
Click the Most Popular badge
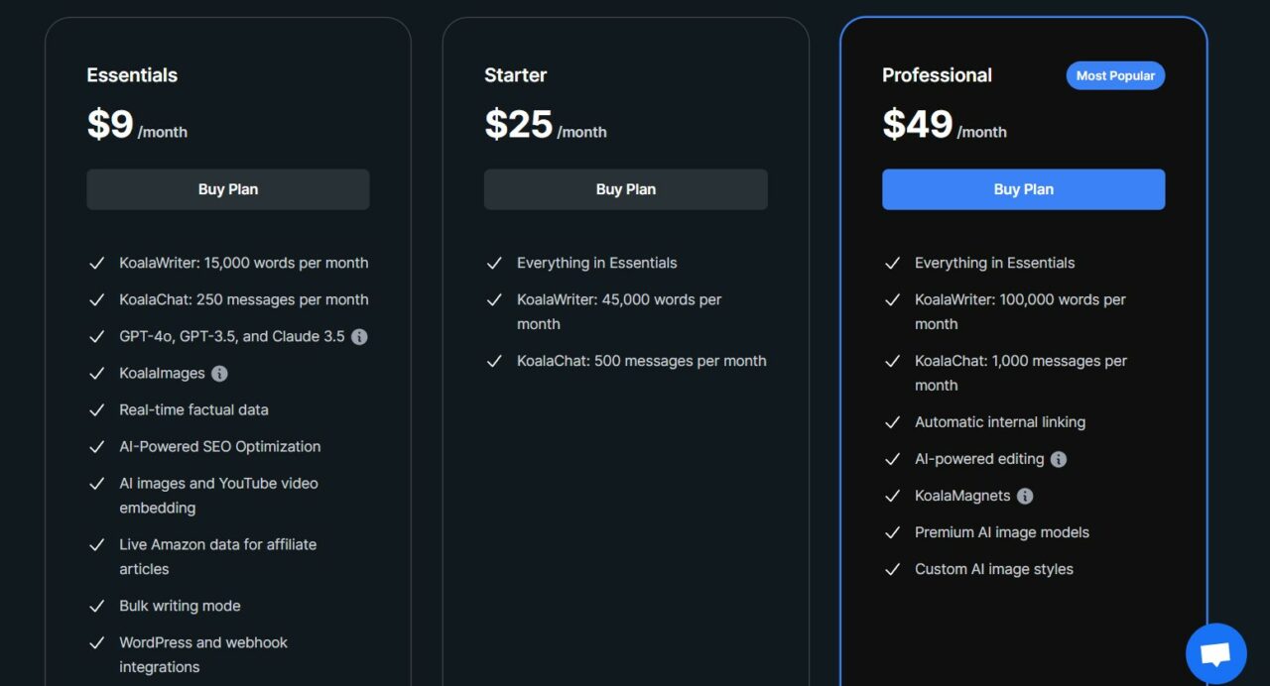coord(1115,75)
